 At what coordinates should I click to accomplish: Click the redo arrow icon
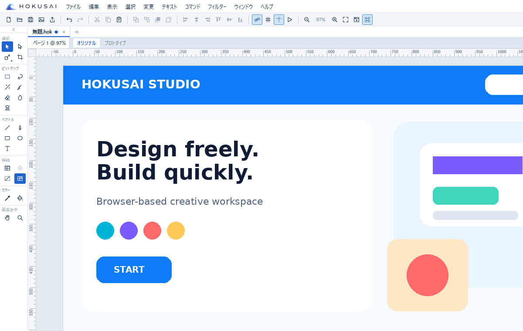(x=80, y=20)
